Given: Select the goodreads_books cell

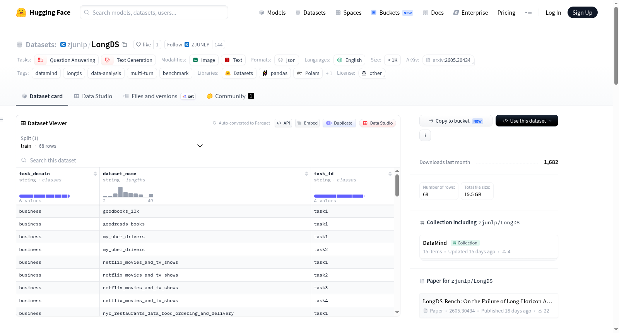Looking at the screenshot, I should [205, 224].
